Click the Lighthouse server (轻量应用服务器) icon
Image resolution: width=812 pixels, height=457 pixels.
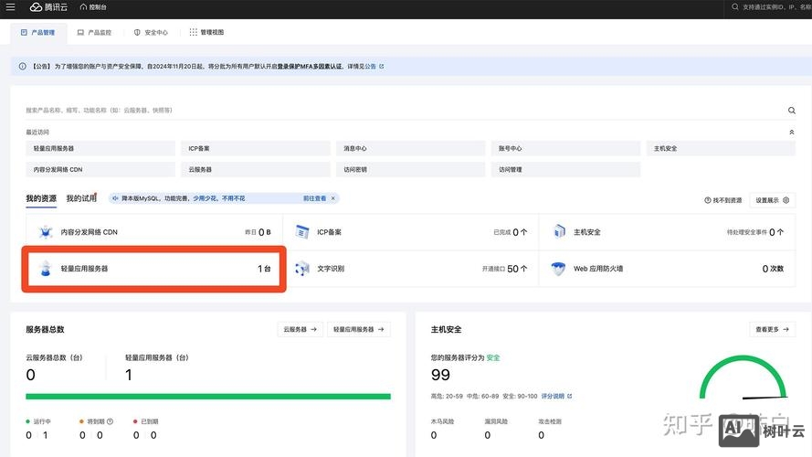(46, 269)
